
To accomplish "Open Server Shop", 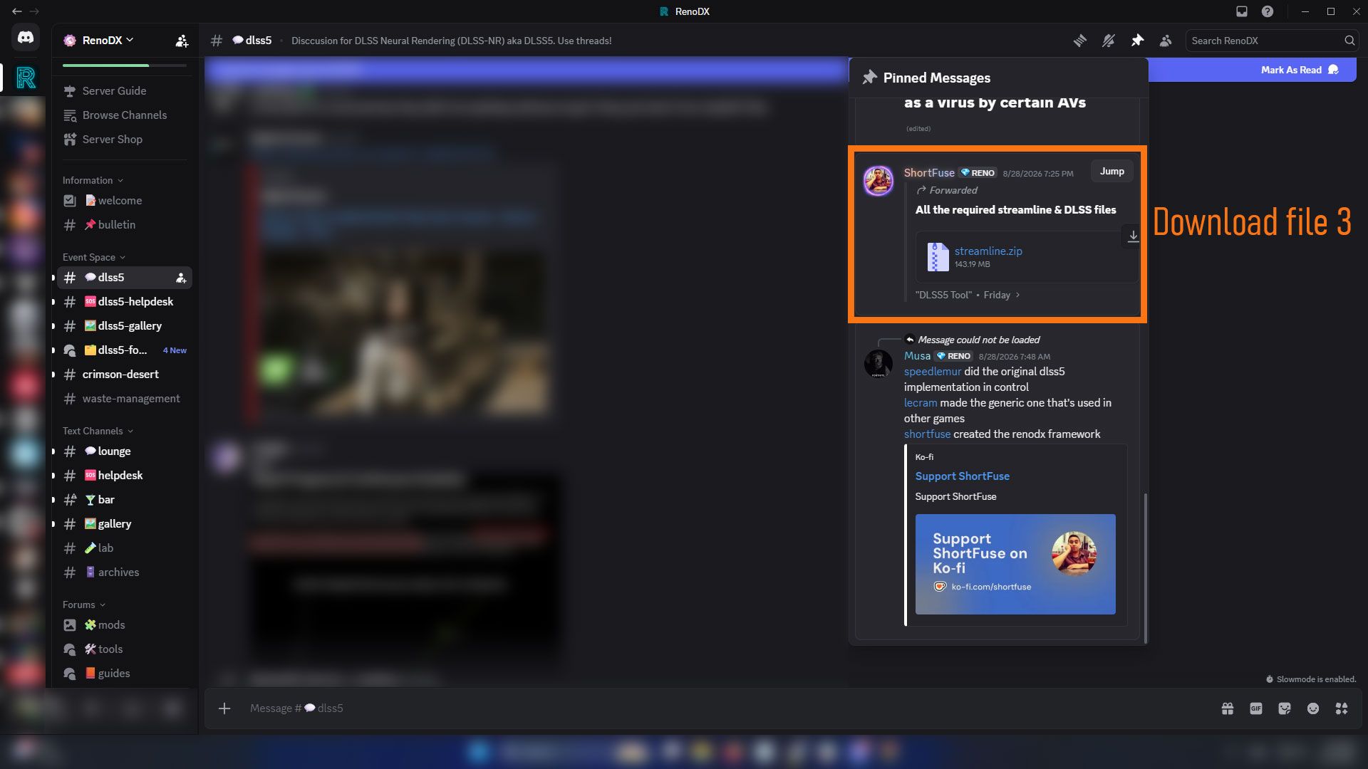I will (x=125, y=140).
